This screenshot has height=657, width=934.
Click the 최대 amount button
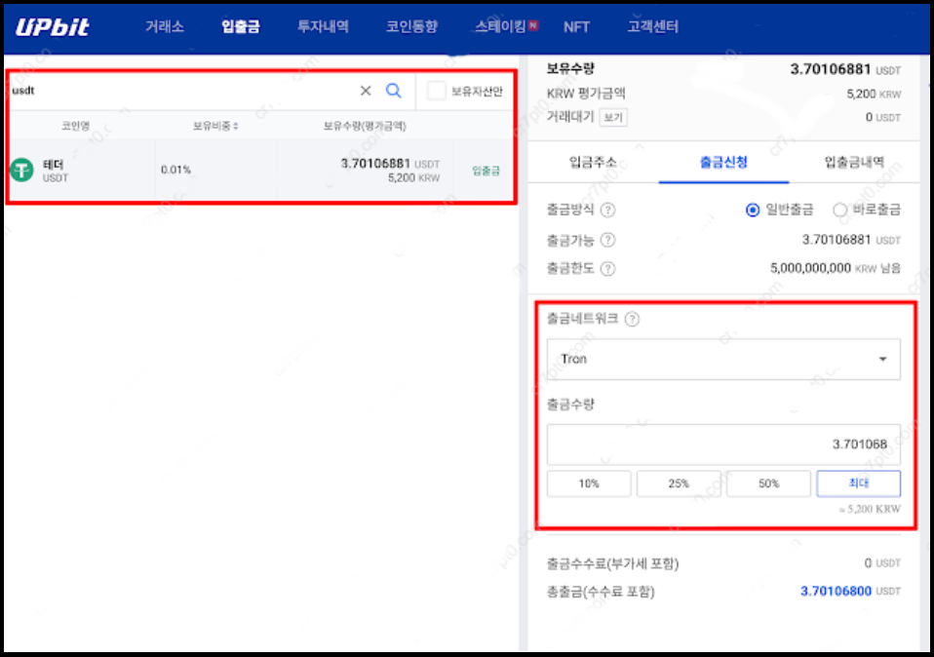[858, 483]
